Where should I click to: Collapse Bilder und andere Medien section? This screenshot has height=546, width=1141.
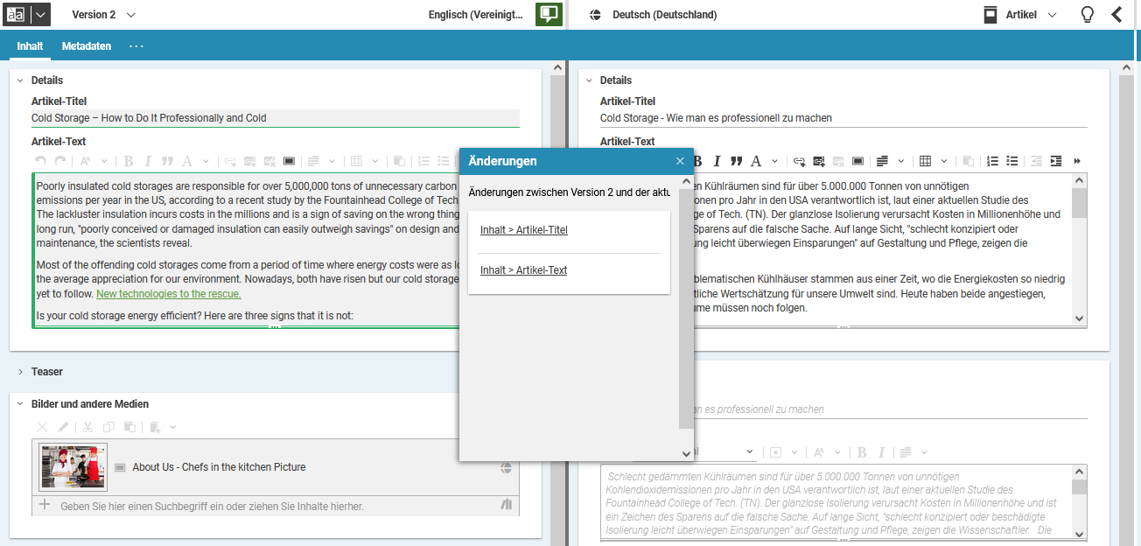tap(20, 404)
